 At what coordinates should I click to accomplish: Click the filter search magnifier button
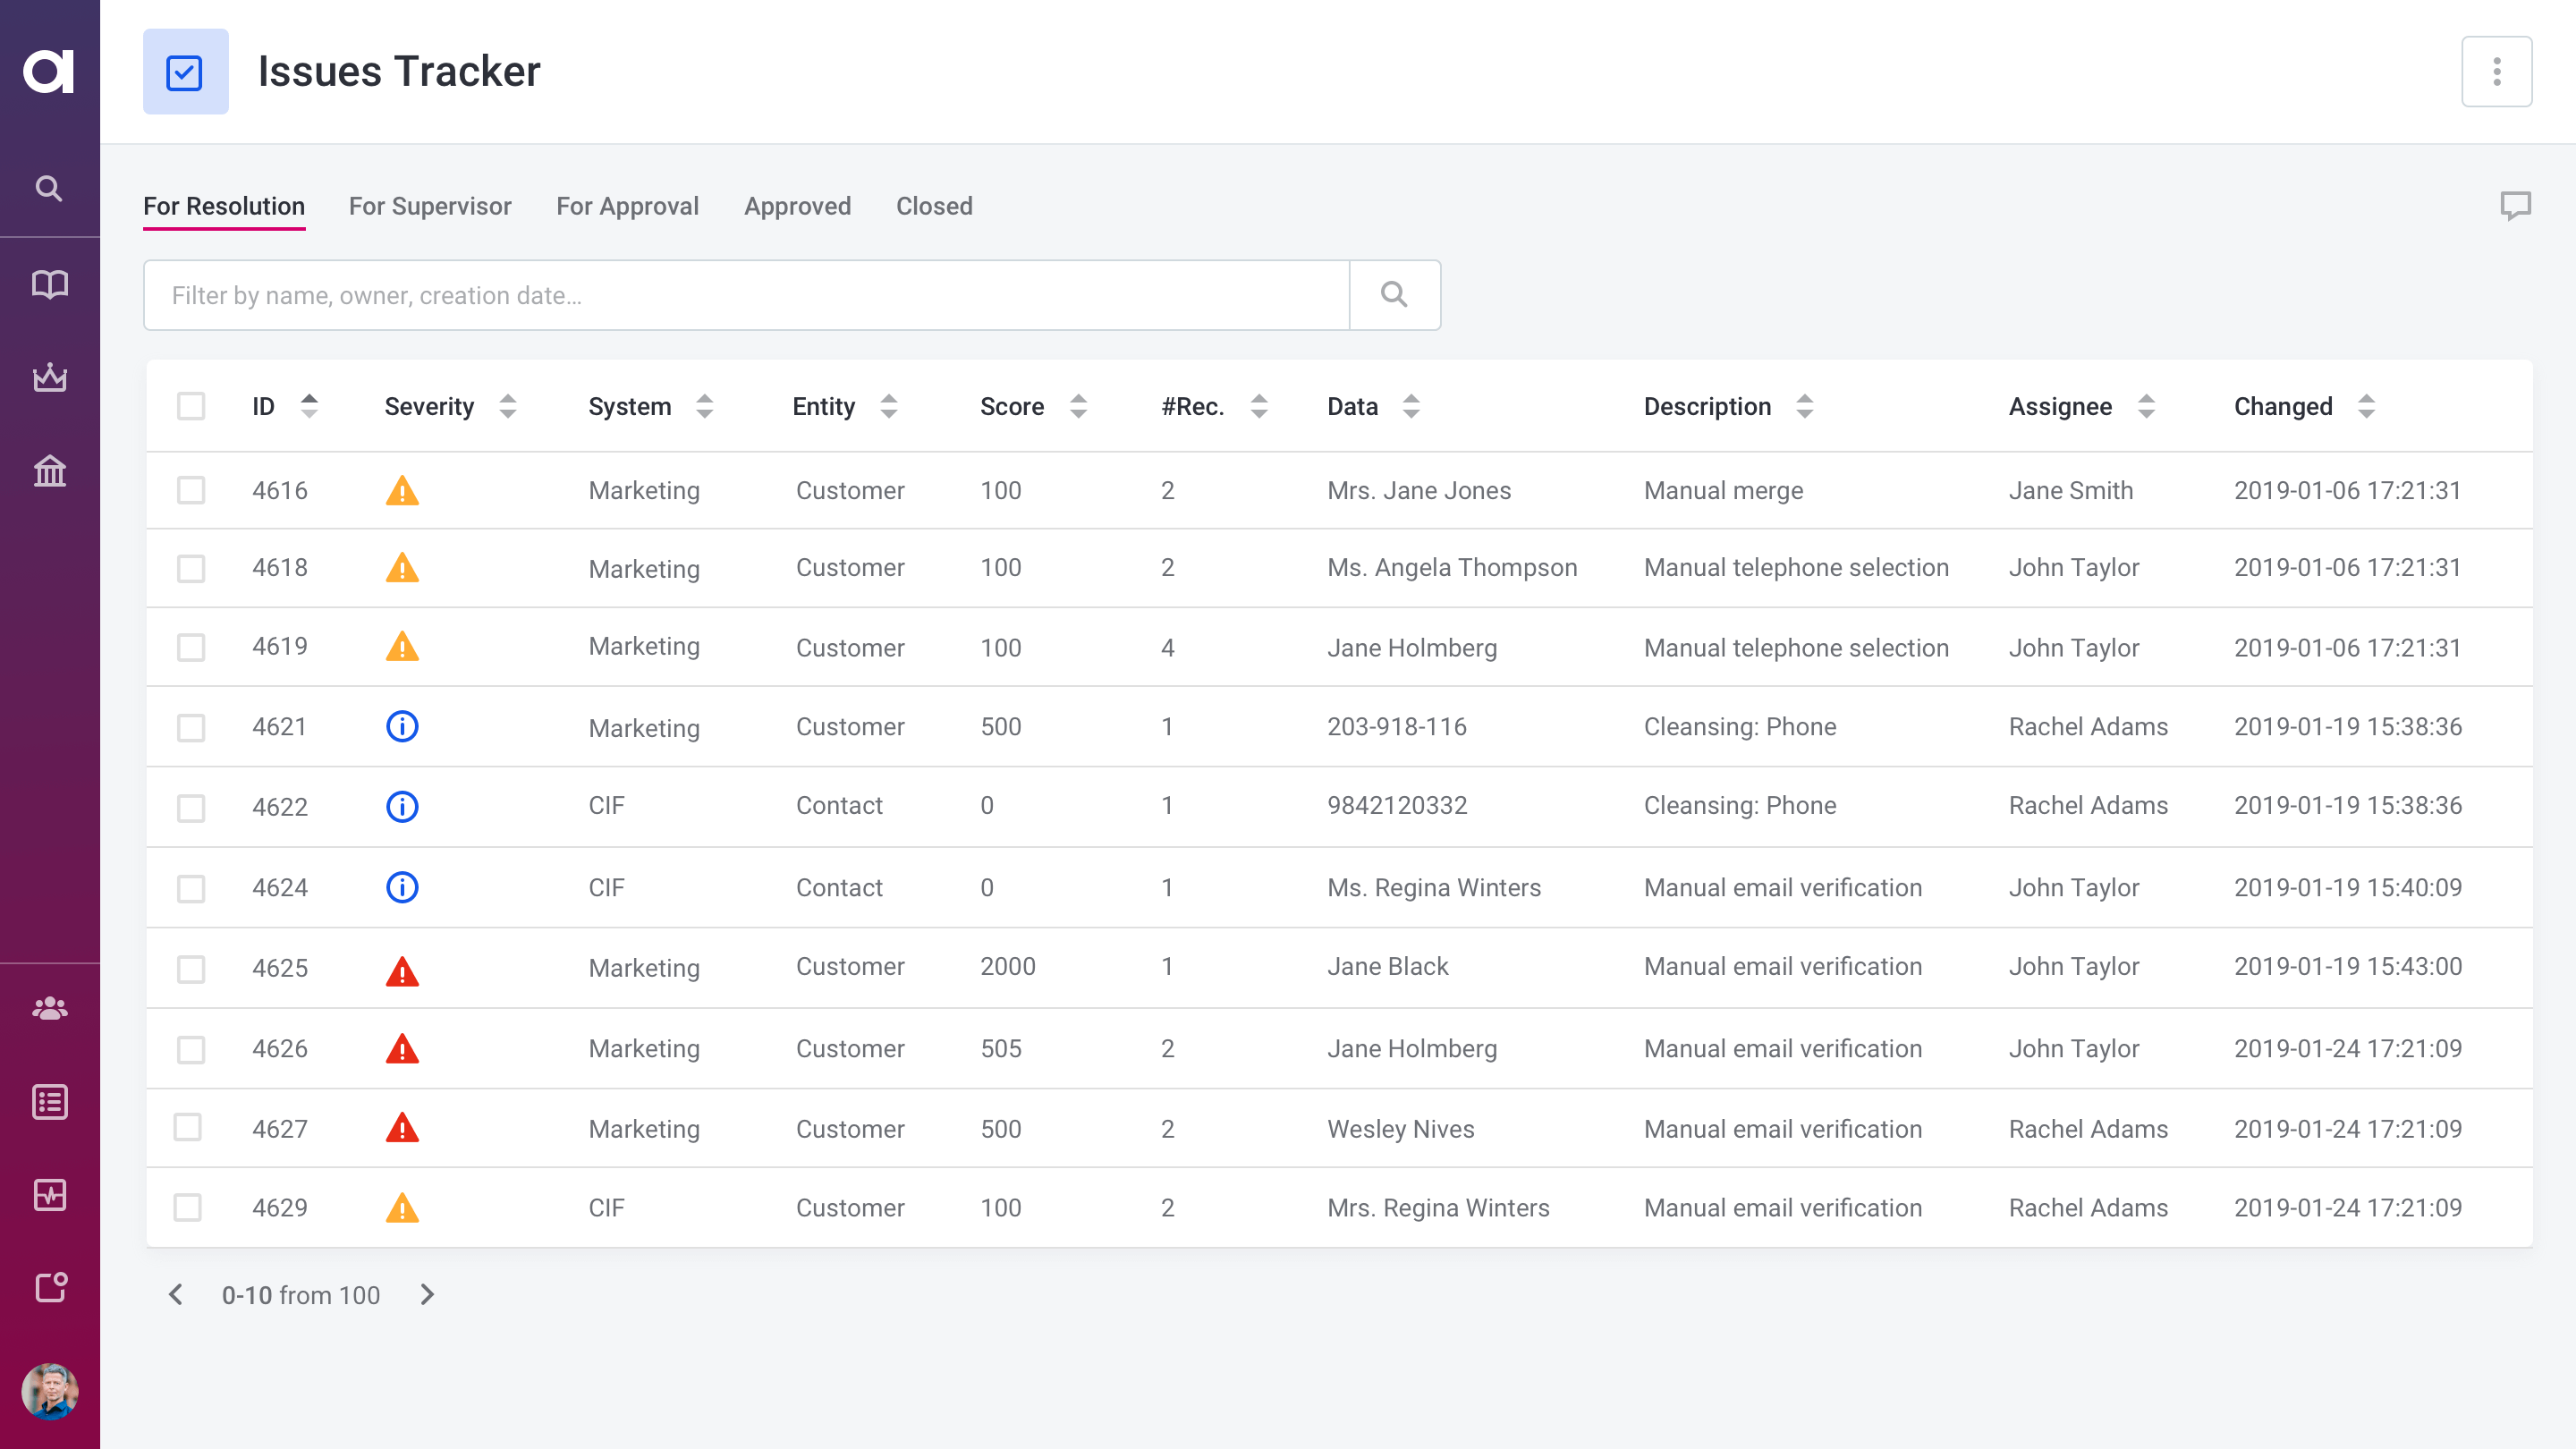click(1394, 295)
